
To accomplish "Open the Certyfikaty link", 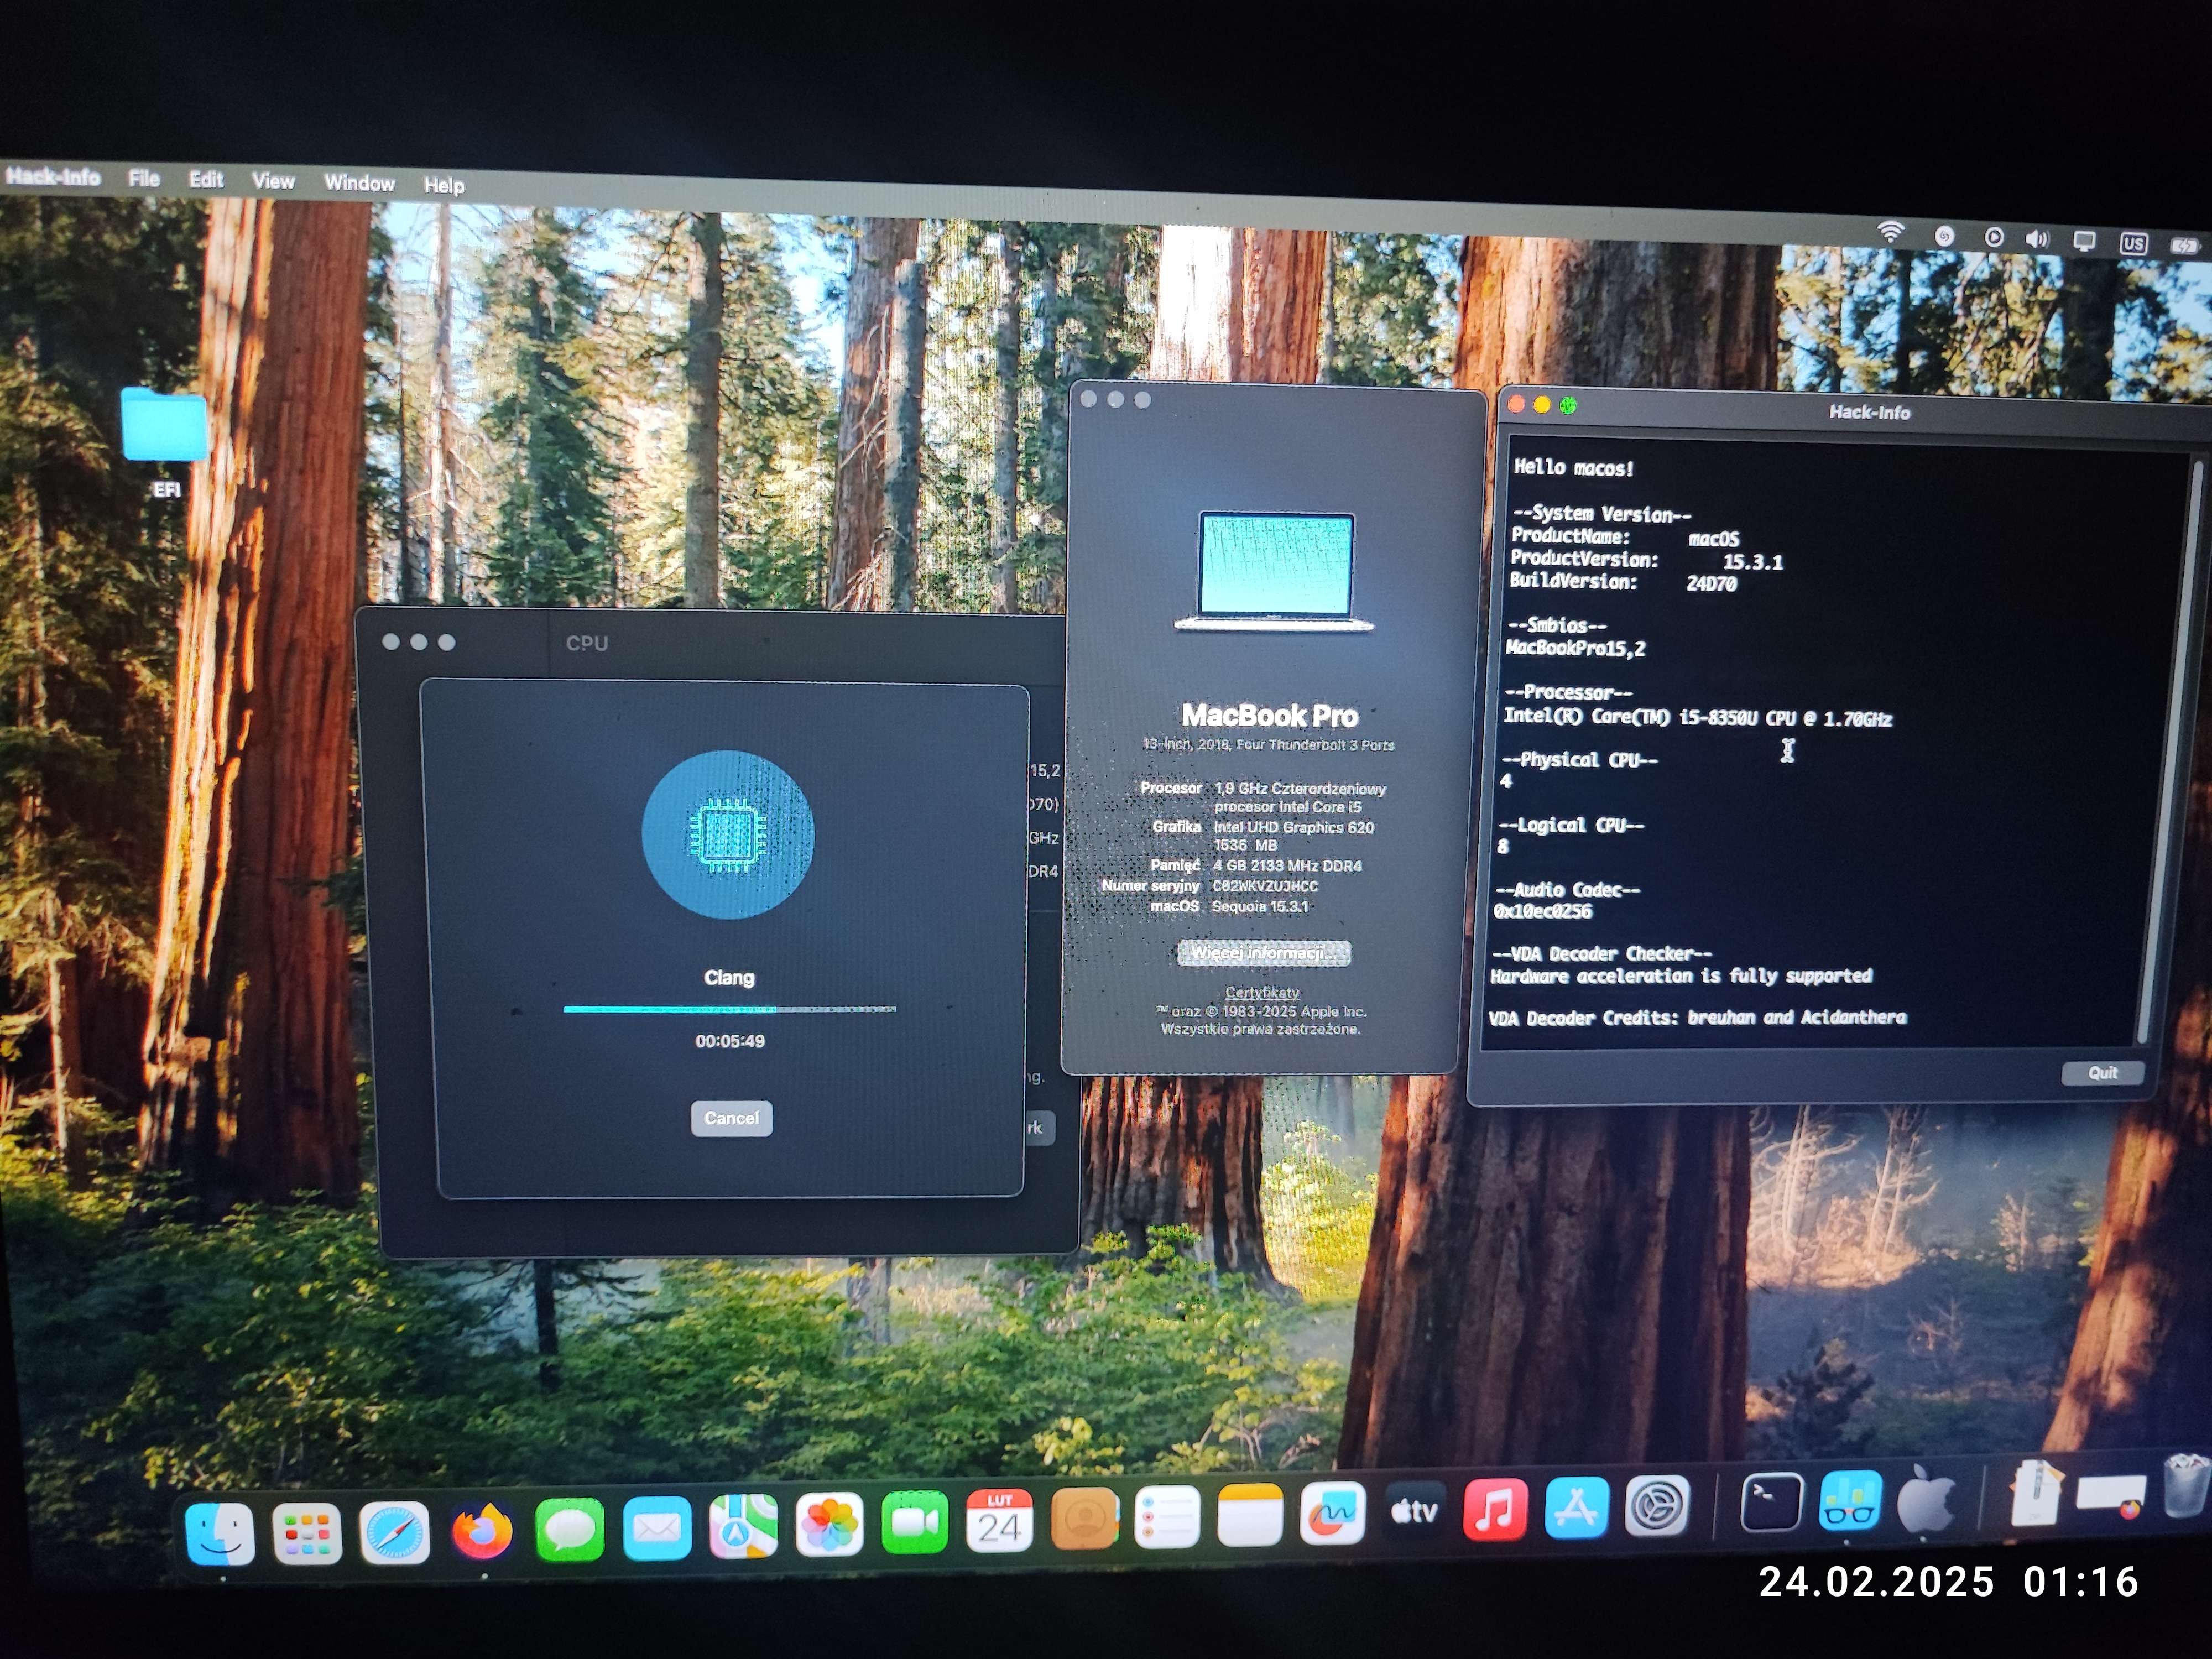I will tap(1262, 992).
